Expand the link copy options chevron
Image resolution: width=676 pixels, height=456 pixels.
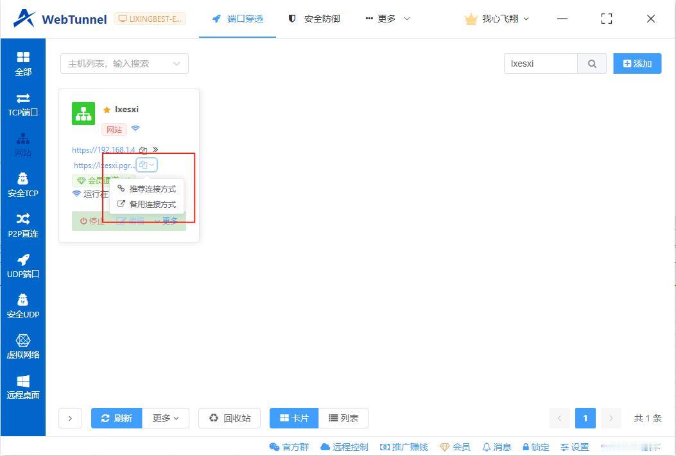click(x=152, y=165)
